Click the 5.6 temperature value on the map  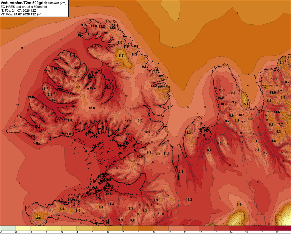[x=121, y=56]
